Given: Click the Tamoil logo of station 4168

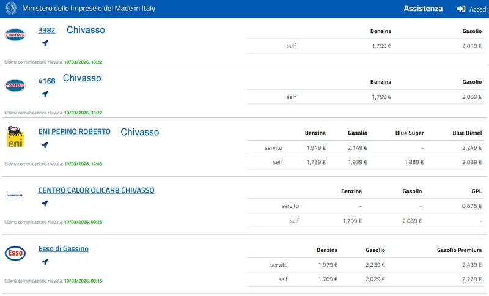Looking at the screenshot, I should click(15, 86).
